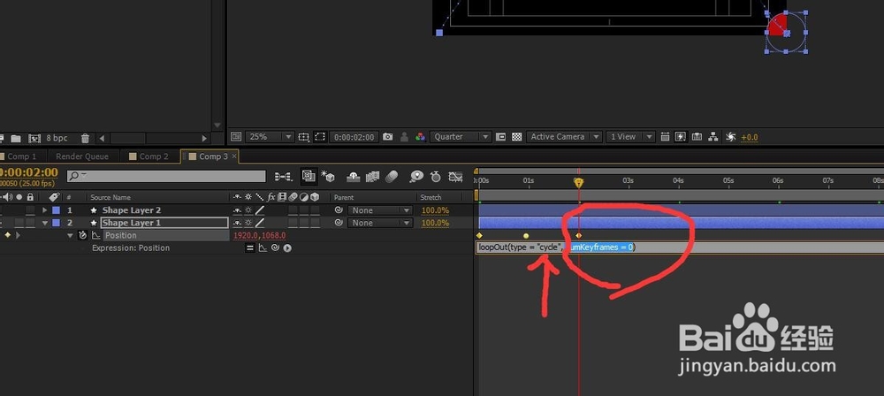Switch to the Render Queue tab
Image resolution: width=884 pixels, height=396 pixels.
[82, 156]
